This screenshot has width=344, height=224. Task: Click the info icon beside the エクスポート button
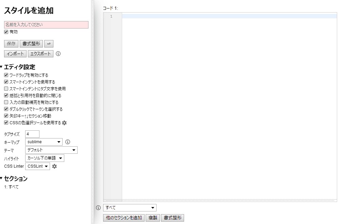click(58, 54)
